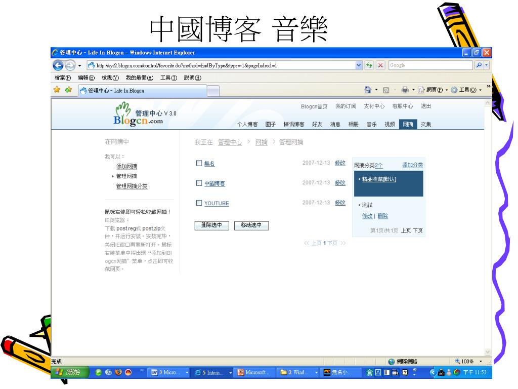Click 修改 in the YOUTUBE row
Screen dimensions: 518x389
[340, 203]
